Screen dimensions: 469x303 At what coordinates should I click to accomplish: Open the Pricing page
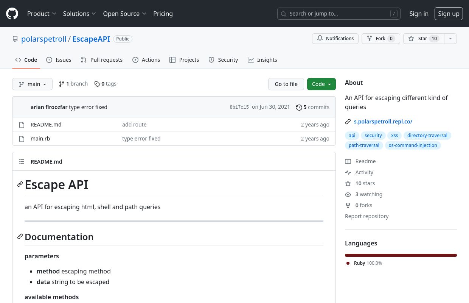(x=163, y=14)
